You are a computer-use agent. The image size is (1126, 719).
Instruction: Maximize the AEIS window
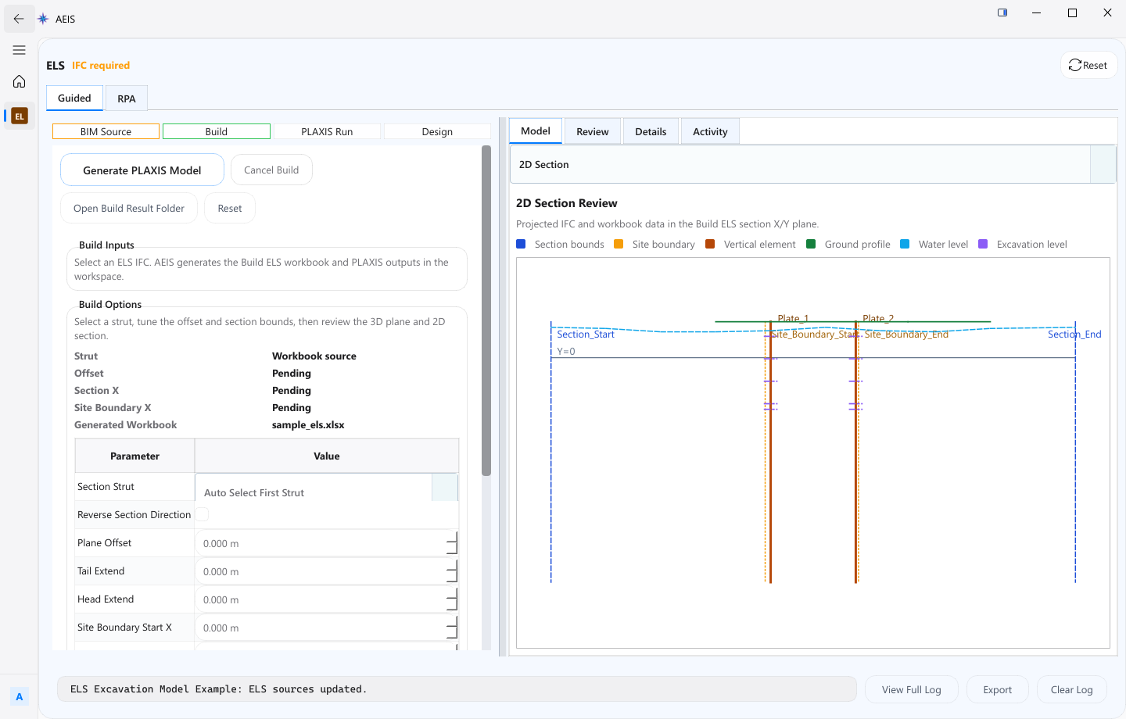point(1072,13)
